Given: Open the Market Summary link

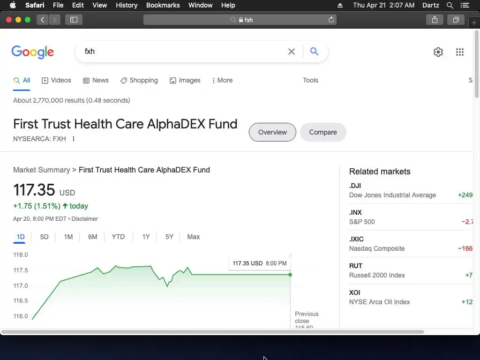Looking at the screenshot, I should (x=42, y=170).
